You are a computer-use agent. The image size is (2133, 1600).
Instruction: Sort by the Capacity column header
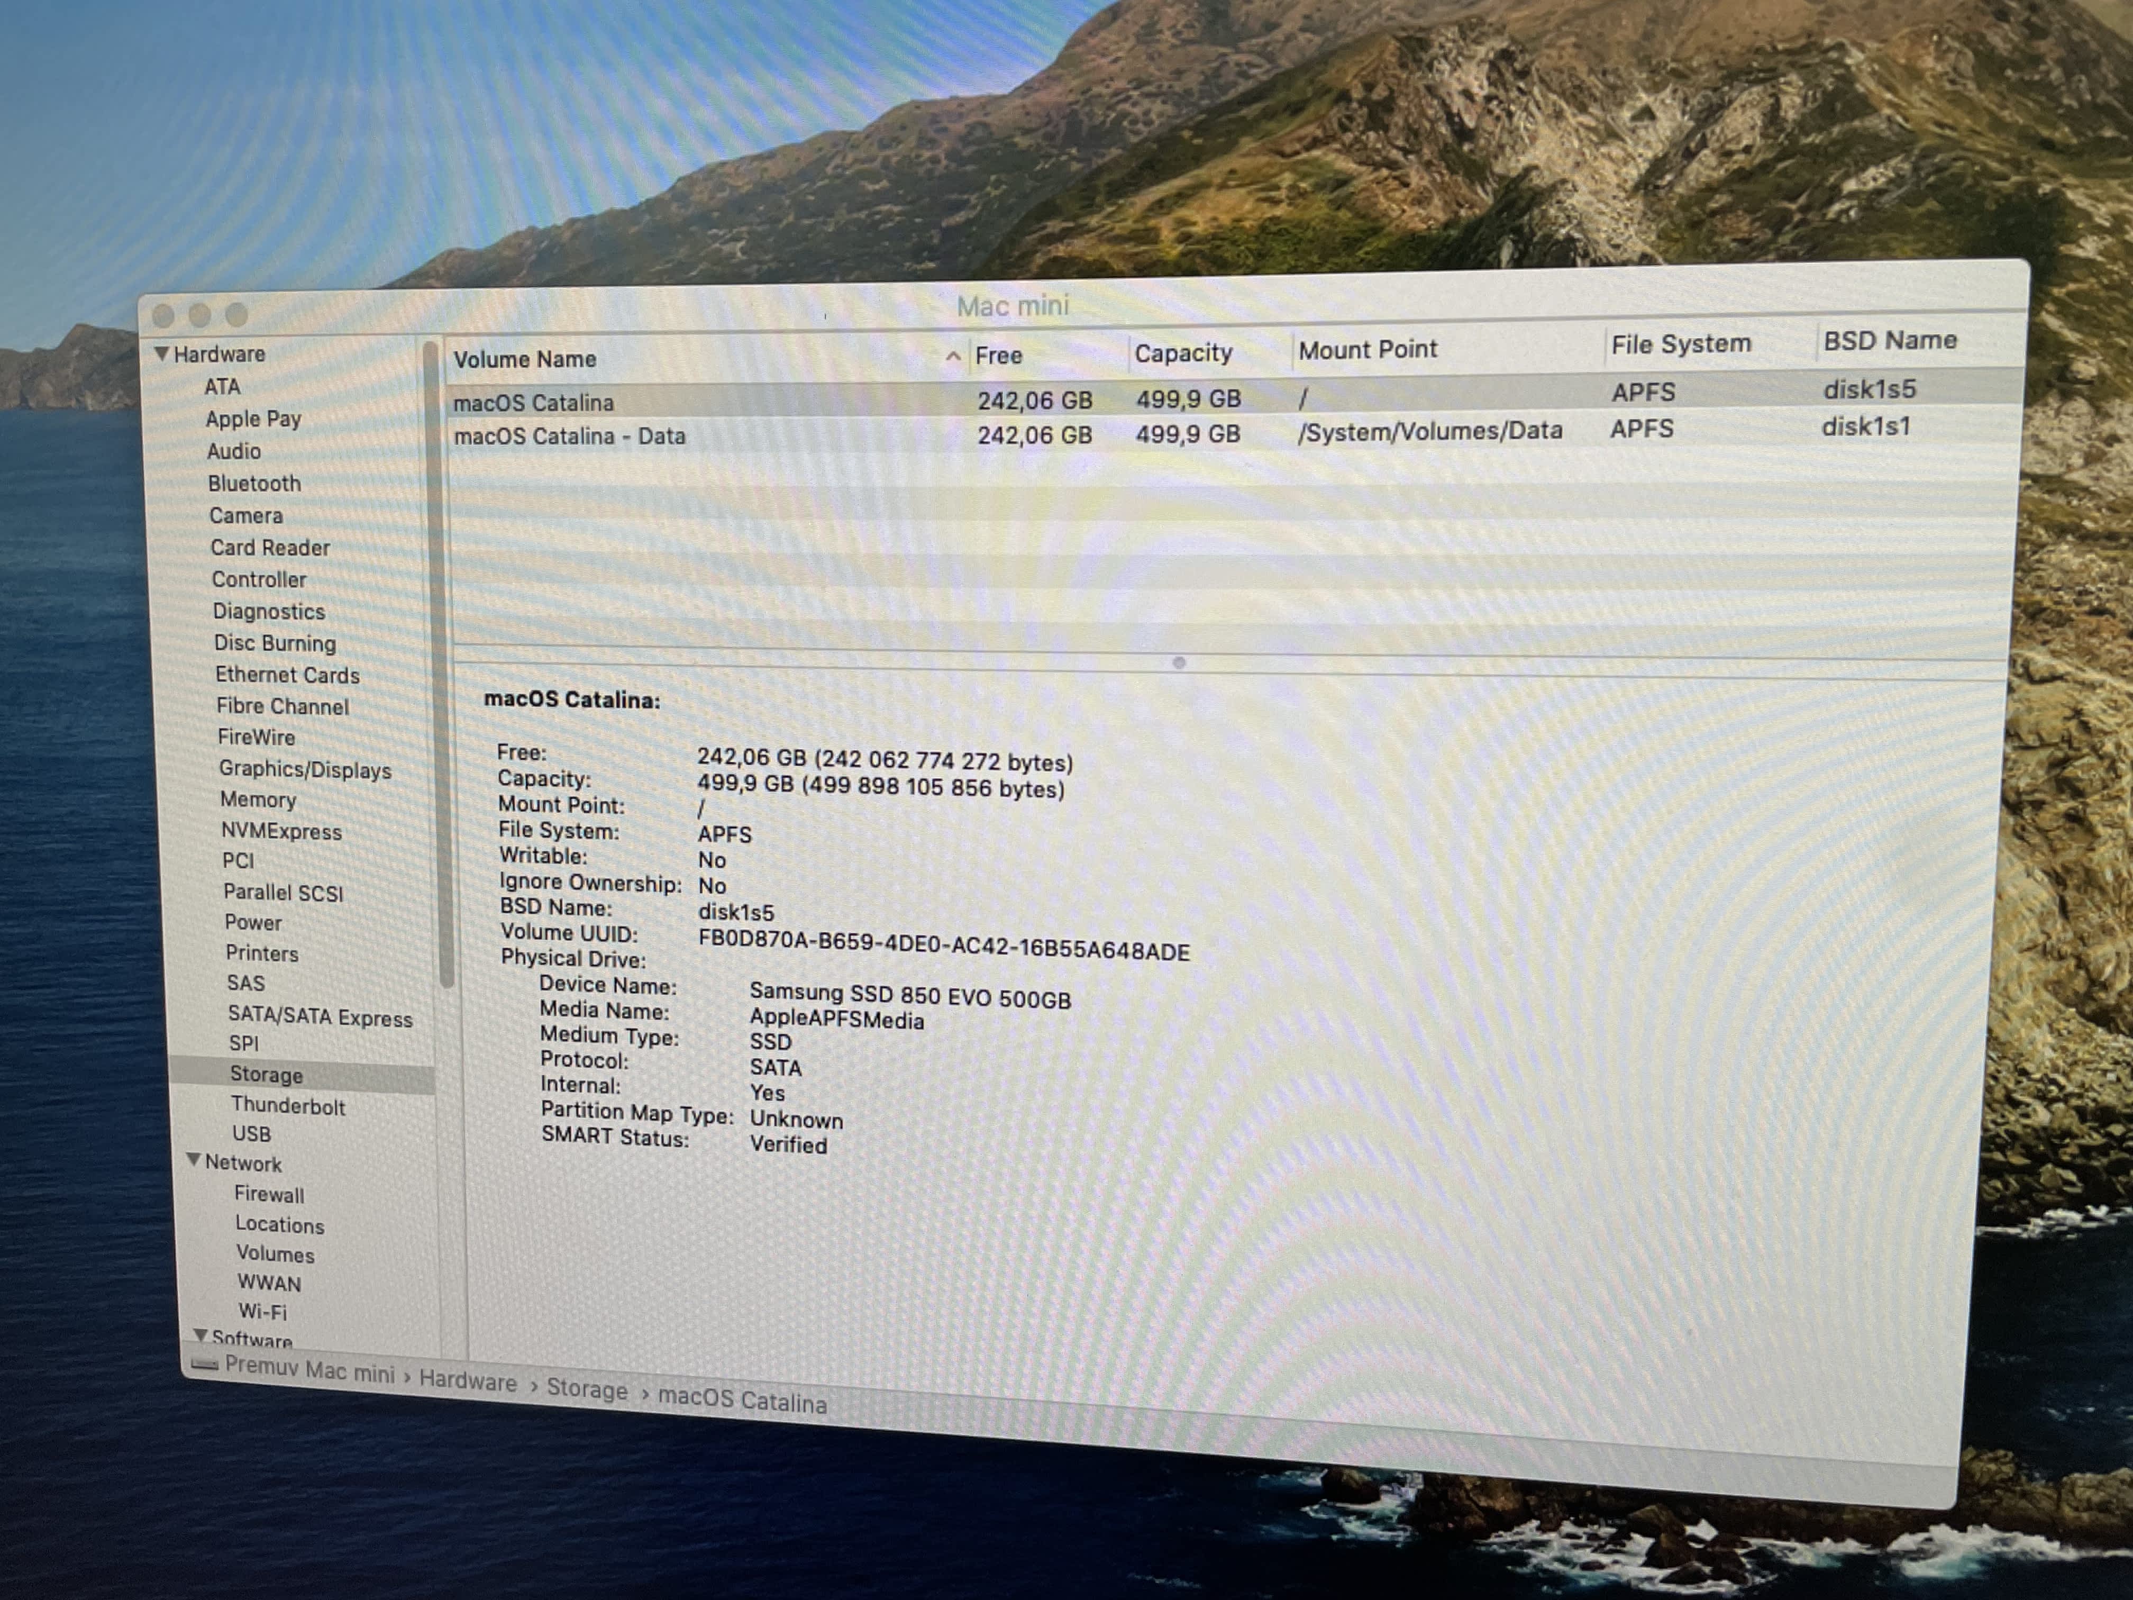click(x=1183, y=353)
